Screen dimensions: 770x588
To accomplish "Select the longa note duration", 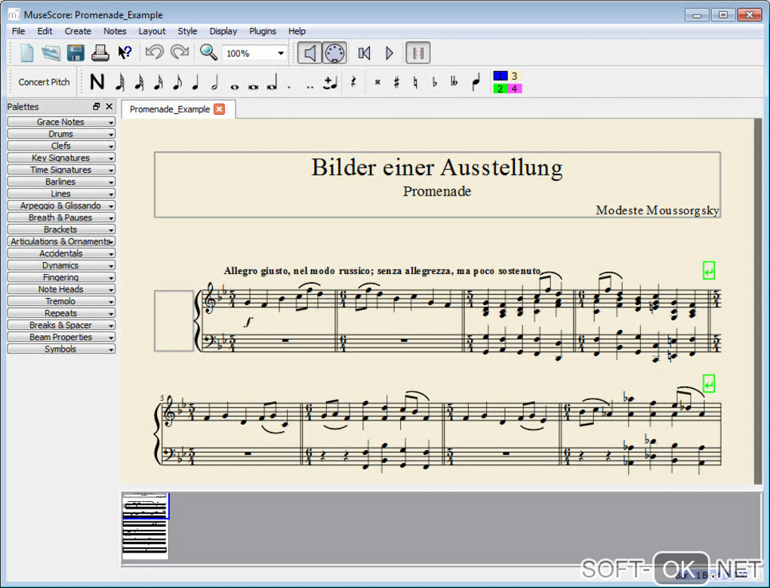I will (x=272, y=83).
